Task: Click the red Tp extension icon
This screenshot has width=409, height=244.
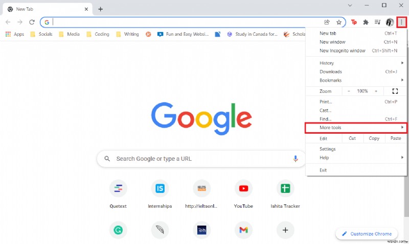Action: click(x=354, y=22)
